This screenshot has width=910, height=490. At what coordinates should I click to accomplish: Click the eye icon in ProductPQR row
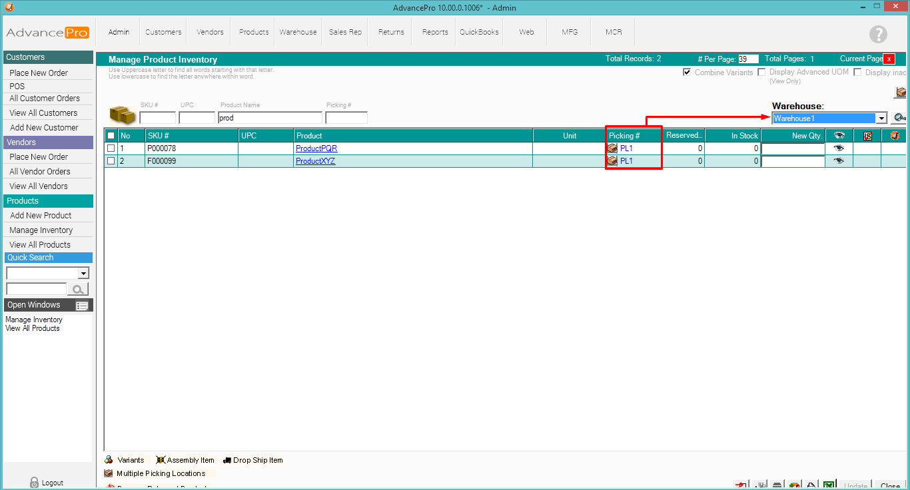839,148
